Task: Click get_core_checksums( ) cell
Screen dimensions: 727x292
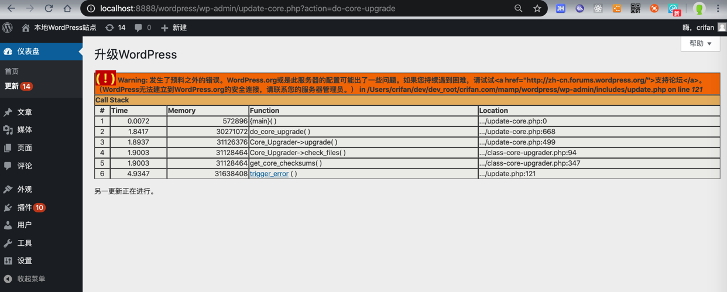Action: tap(364, 163)
